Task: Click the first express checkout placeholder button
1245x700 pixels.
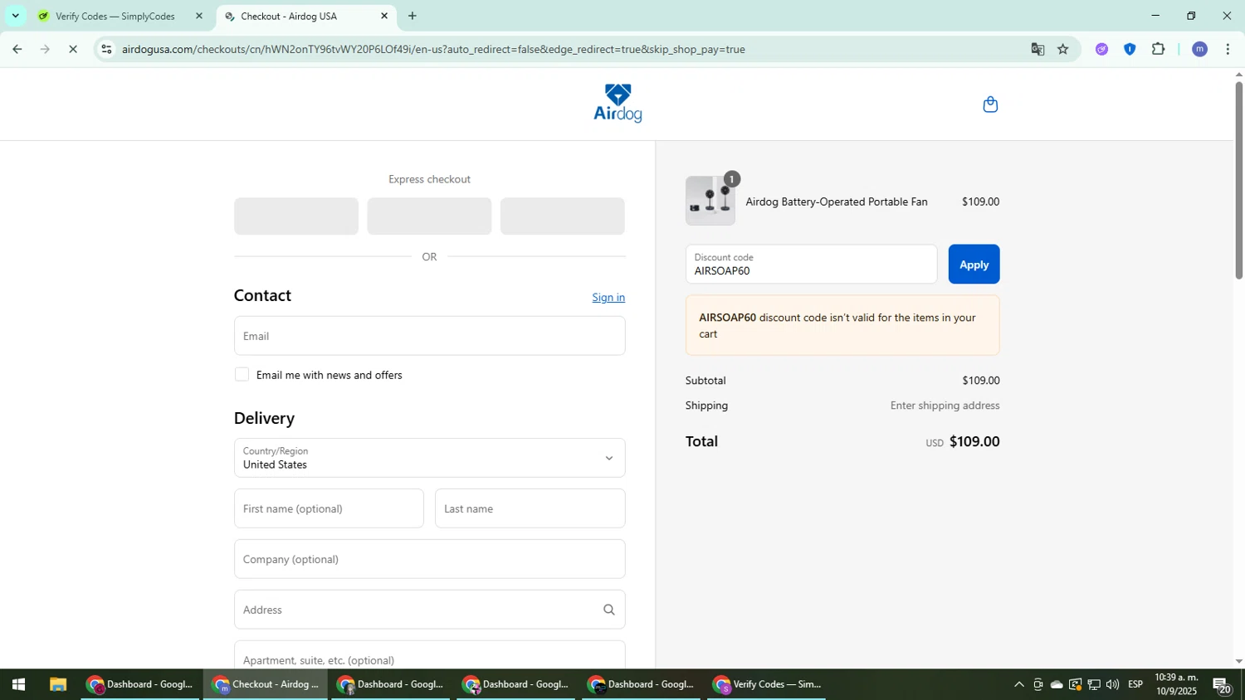Action: coord(296,216)
